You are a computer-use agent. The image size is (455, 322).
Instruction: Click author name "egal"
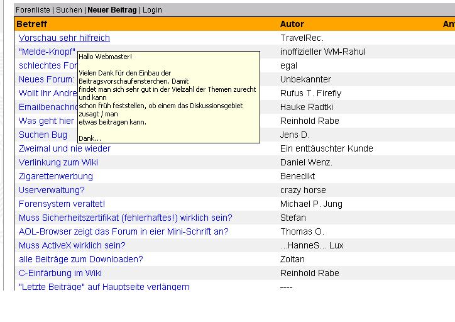pos(288,65)
